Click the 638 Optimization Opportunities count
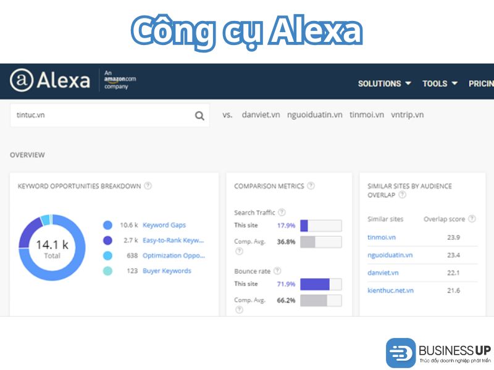The height and width of the screenshot is (370, 494). [x=132, y=255]
